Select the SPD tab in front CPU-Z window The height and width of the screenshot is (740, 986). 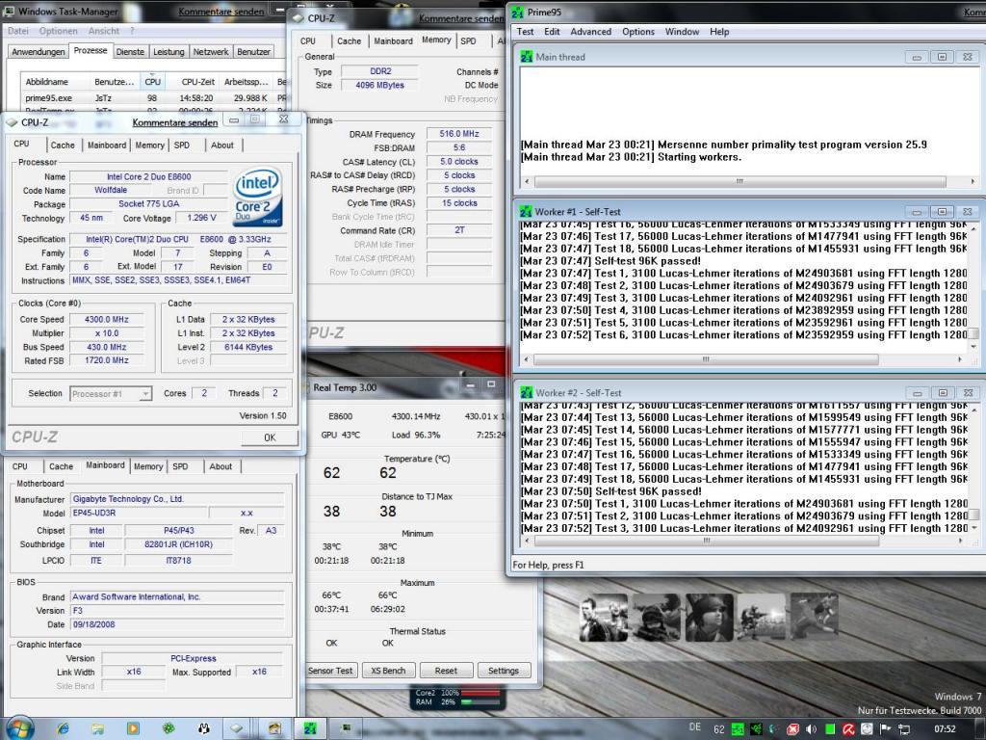(182, 145)
